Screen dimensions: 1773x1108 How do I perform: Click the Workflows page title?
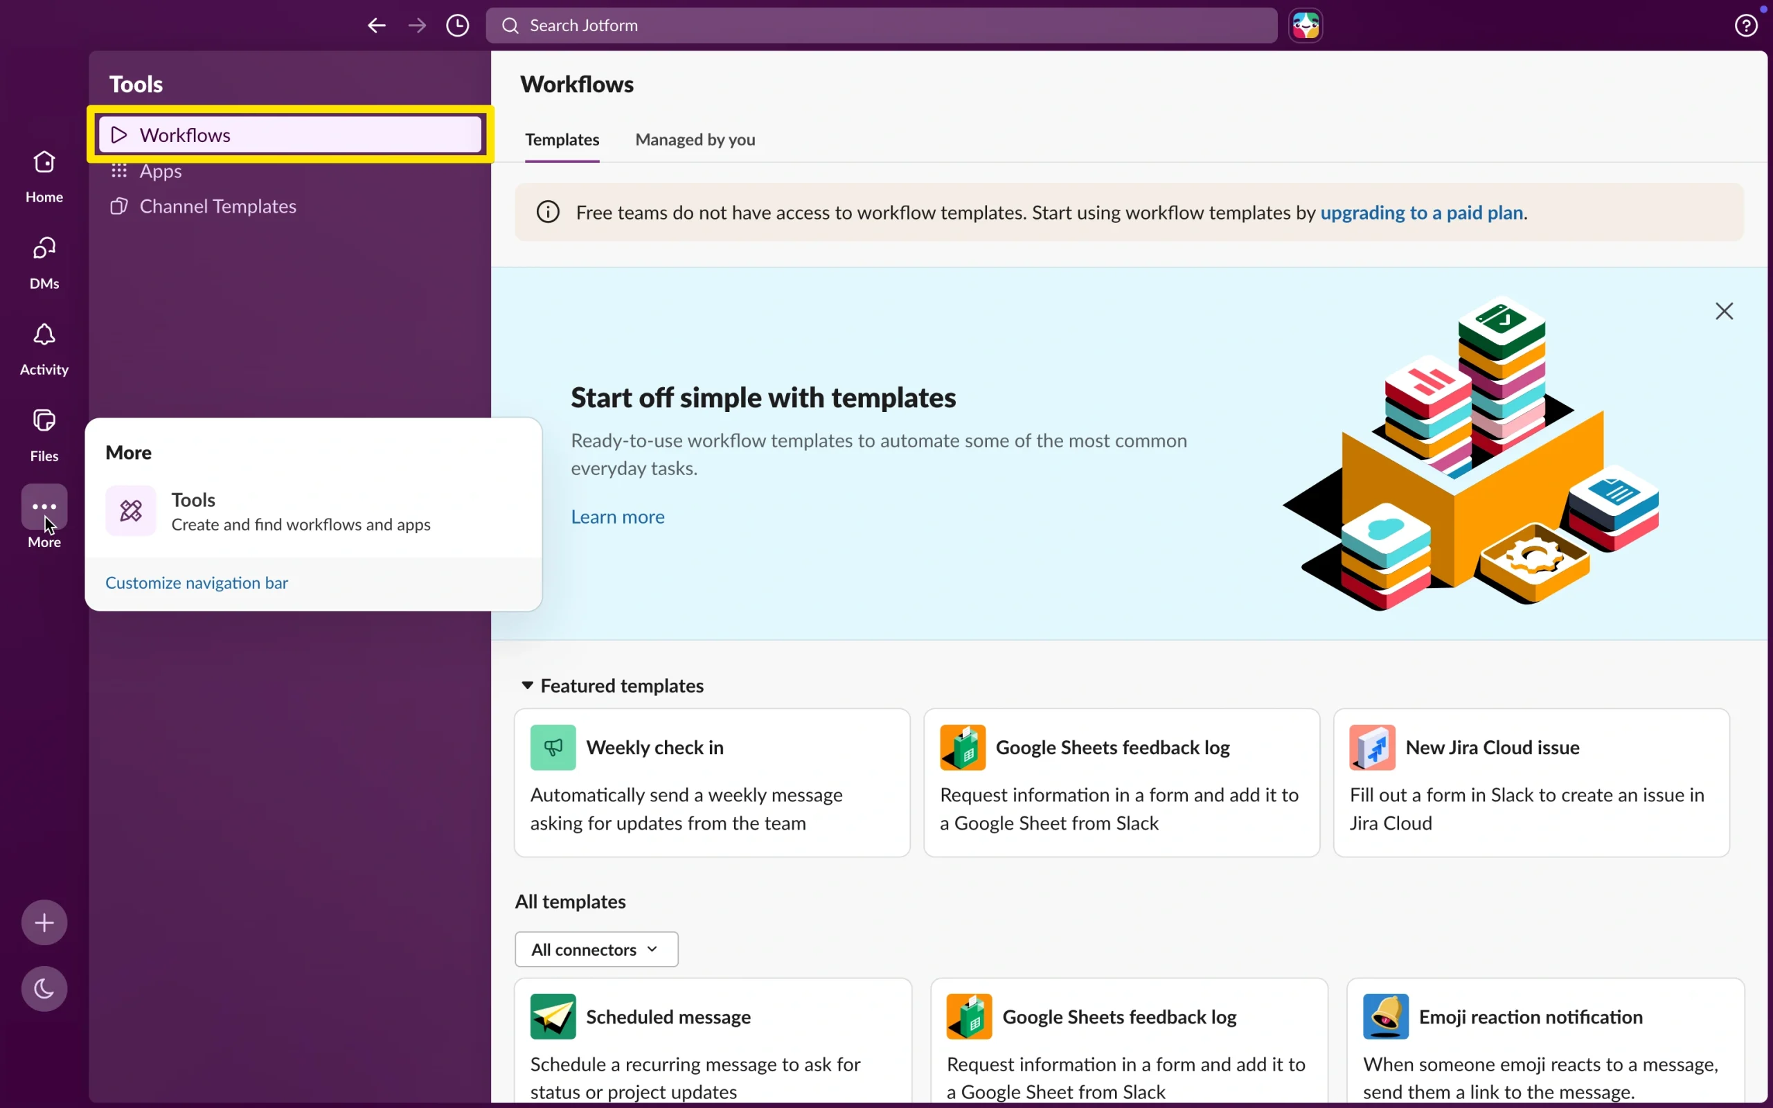(577, 84)
